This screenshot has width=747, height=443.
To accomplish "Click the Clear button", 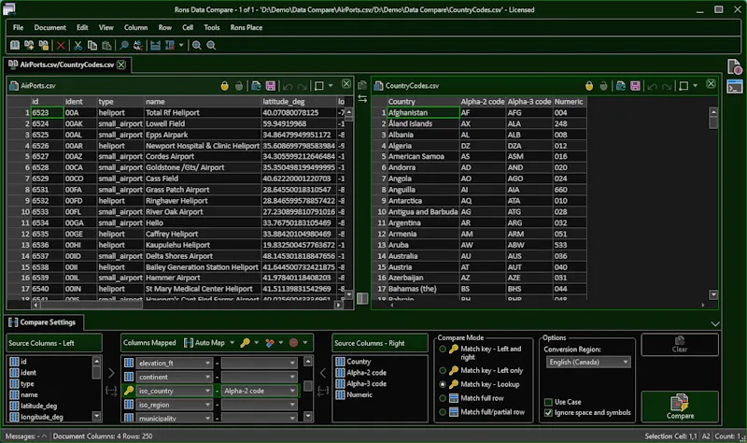I will pyautogui.click(x=680, y=344).
